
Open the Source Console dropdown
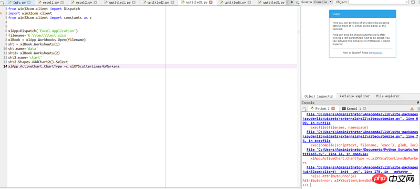tap(323, 2)
